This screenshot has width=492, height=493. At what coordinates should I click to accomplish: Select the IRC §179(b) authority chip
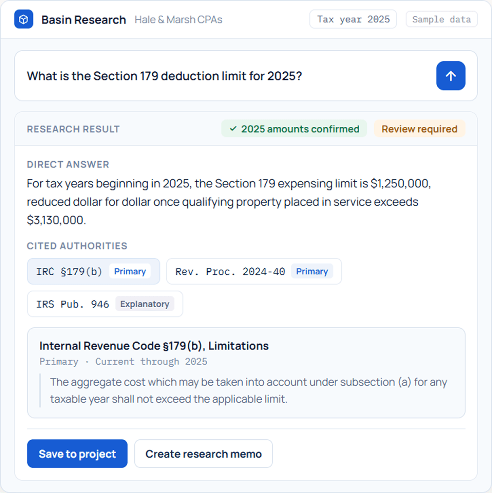[x=94, y=271]
